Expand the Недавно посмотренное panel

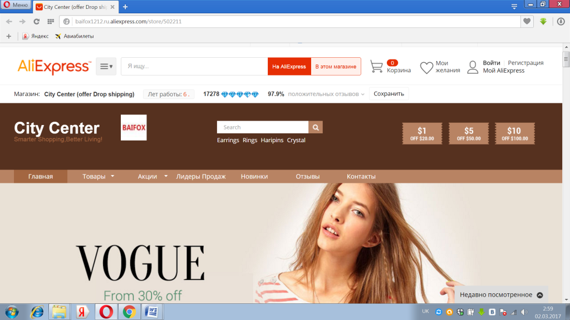pos(502,294)
